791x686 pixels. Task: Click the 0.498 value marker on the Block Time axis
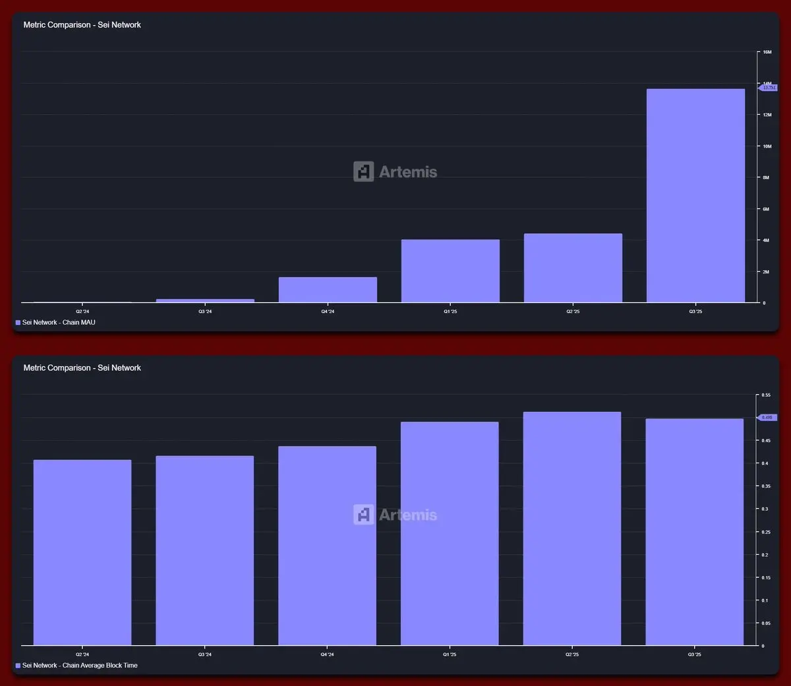[x=768, y=418]
